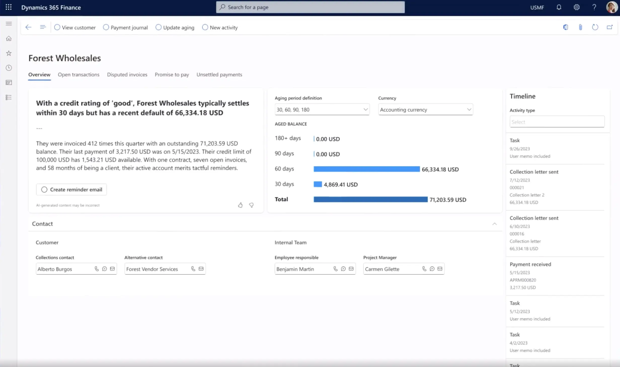Image resolution: width=620 pixels, height=367 pixels.
Task: Switch to Overview tab
Action: [39, 75]
